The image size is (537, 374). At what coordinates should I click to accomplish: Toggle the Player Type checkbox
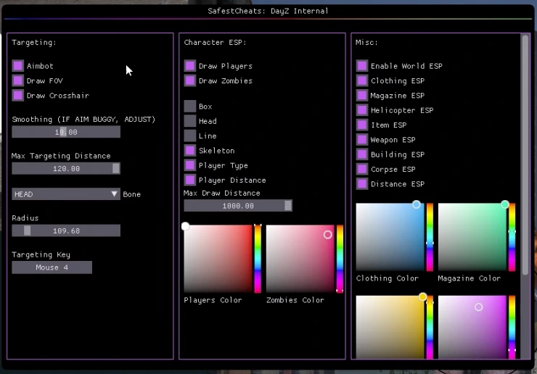190,165
